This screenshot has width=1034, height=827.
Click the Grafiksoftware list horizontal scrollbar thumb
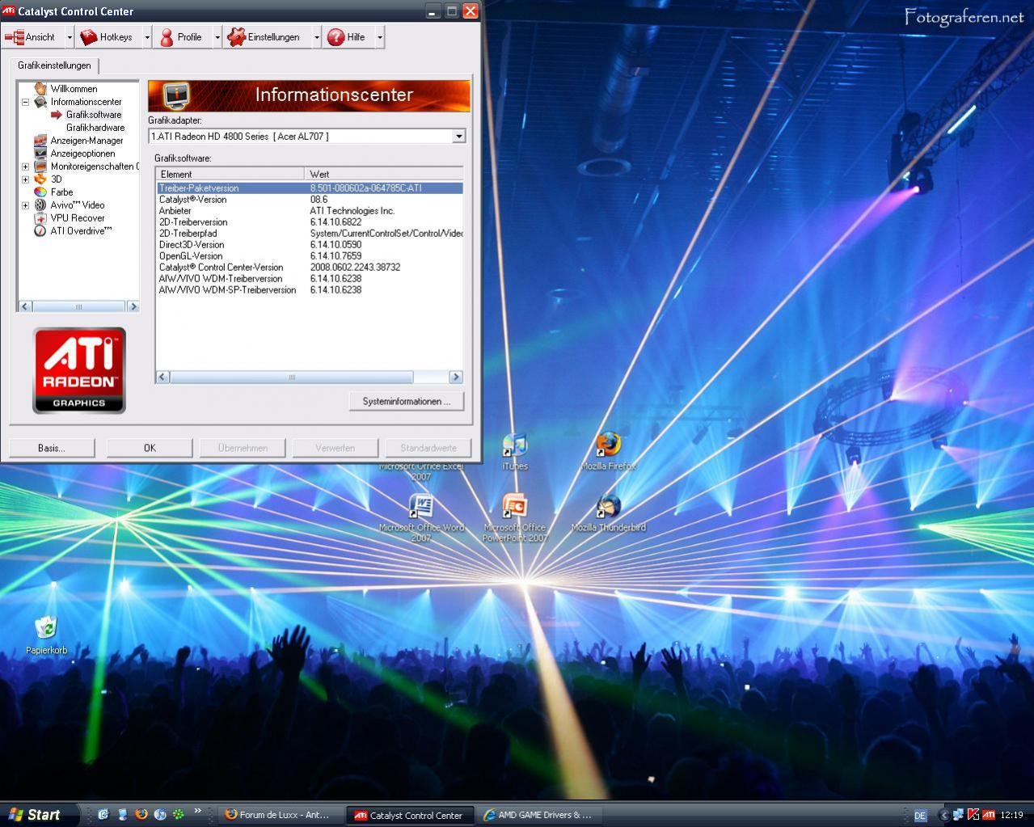pyautogui.click(x=292, y=378)
